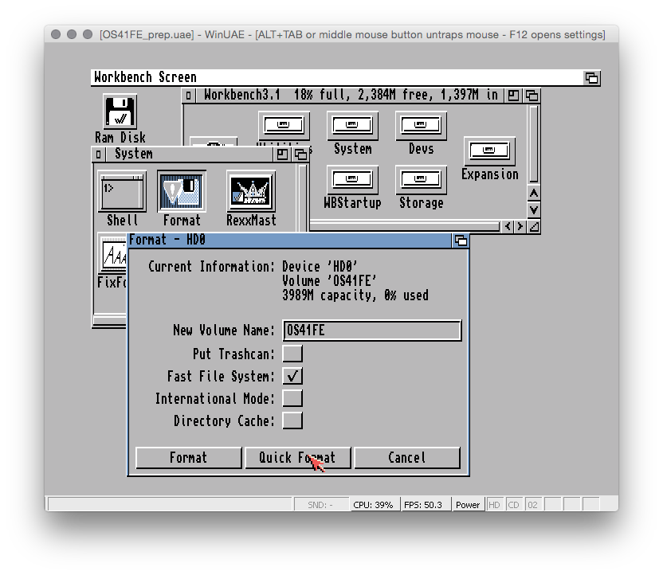Click the Format - HD0 title bar
The width and height of the screenshot is (663, 575).
click(x=289, y=241)
